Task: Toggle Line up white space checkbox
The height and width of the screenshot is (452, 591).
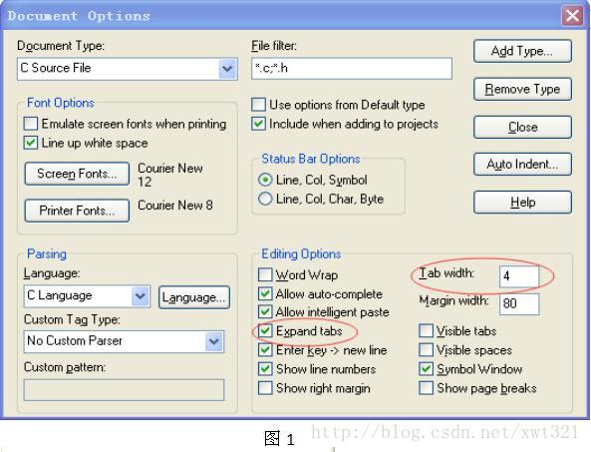Action: click(31, 143)
